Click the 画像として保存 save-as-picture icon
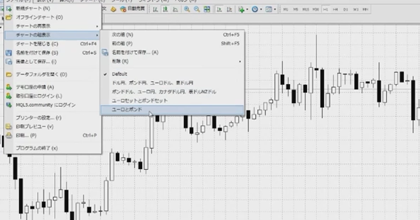This screenshot has width=420, height=220. click(x=9, y=62)
